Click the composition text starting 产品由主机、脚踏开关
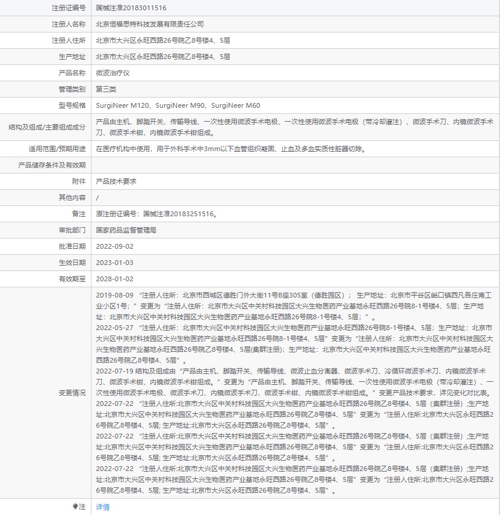Screen dimensions: 500x515 [295, 127]
